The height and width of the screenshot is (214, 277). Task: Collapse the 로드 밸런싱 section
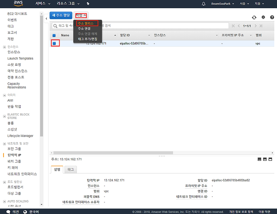4,182
